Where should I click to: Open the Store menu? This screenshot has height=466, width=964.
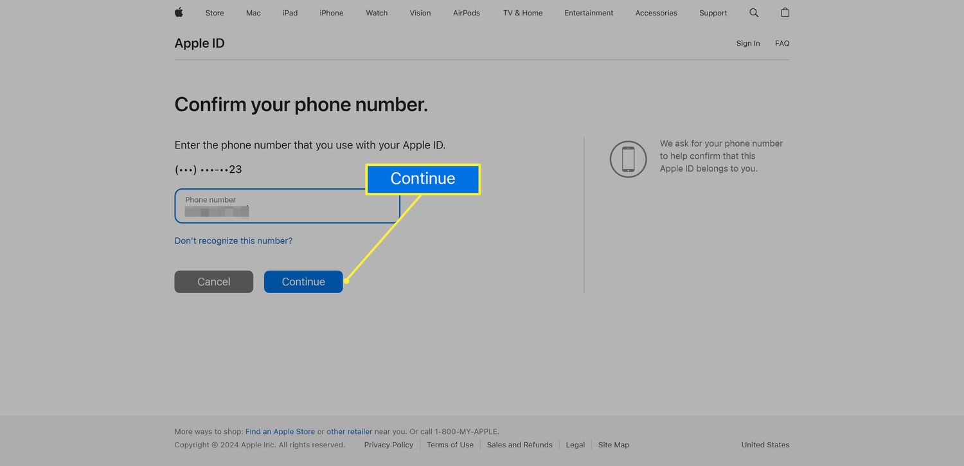coord(215,13)
